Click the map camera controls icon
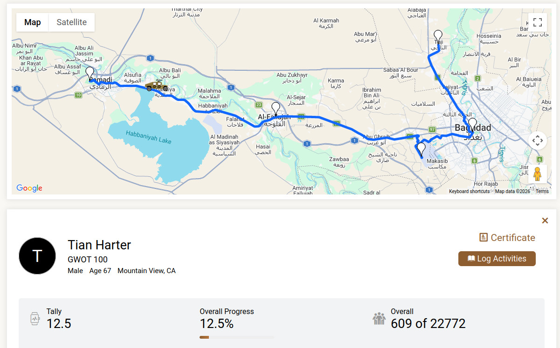Viewport: 560px width, 348px height. 537,140
